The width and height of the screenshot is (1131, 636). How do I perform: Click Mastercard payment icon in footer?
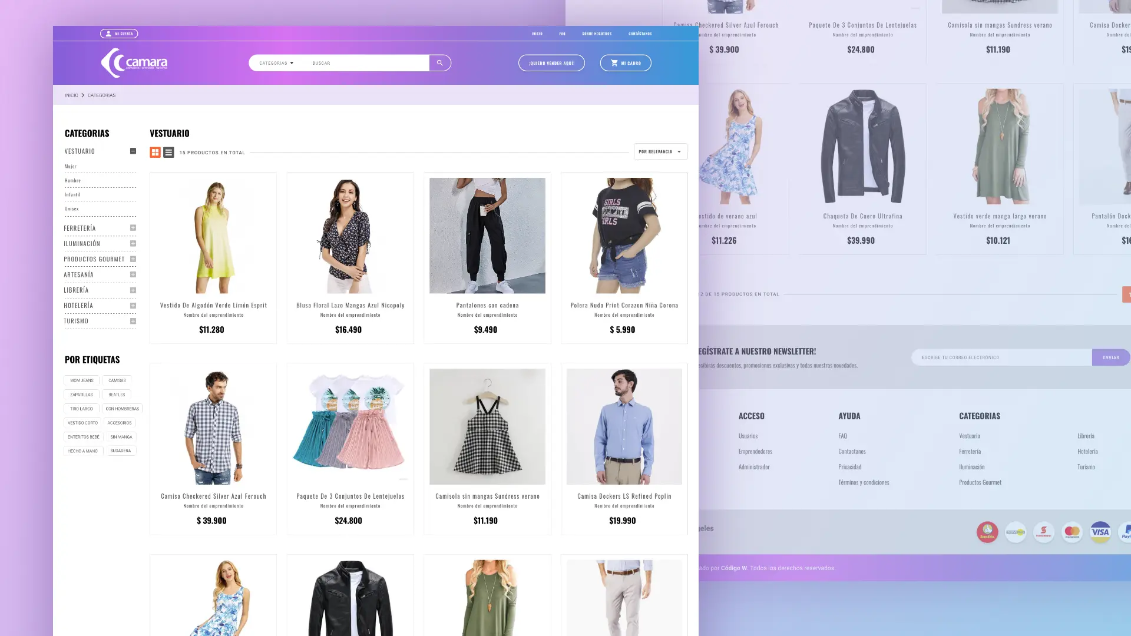1072,532
